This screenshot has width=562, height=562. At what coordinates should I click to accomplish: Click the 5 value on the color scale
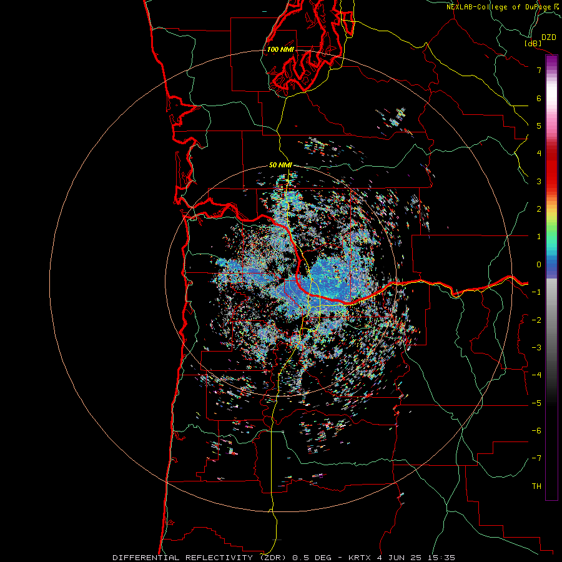[539, 126]
